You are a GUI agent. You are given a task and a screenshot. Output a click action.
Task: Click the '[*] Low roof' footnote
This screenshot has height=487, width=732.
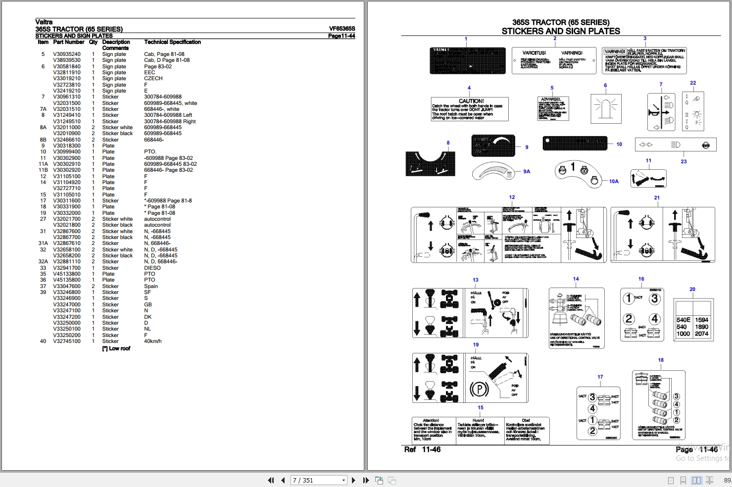116,348
